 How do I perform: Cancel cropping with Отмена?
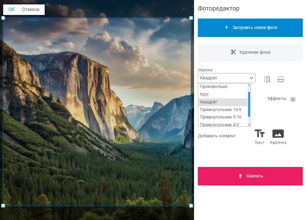pos(31,9)
